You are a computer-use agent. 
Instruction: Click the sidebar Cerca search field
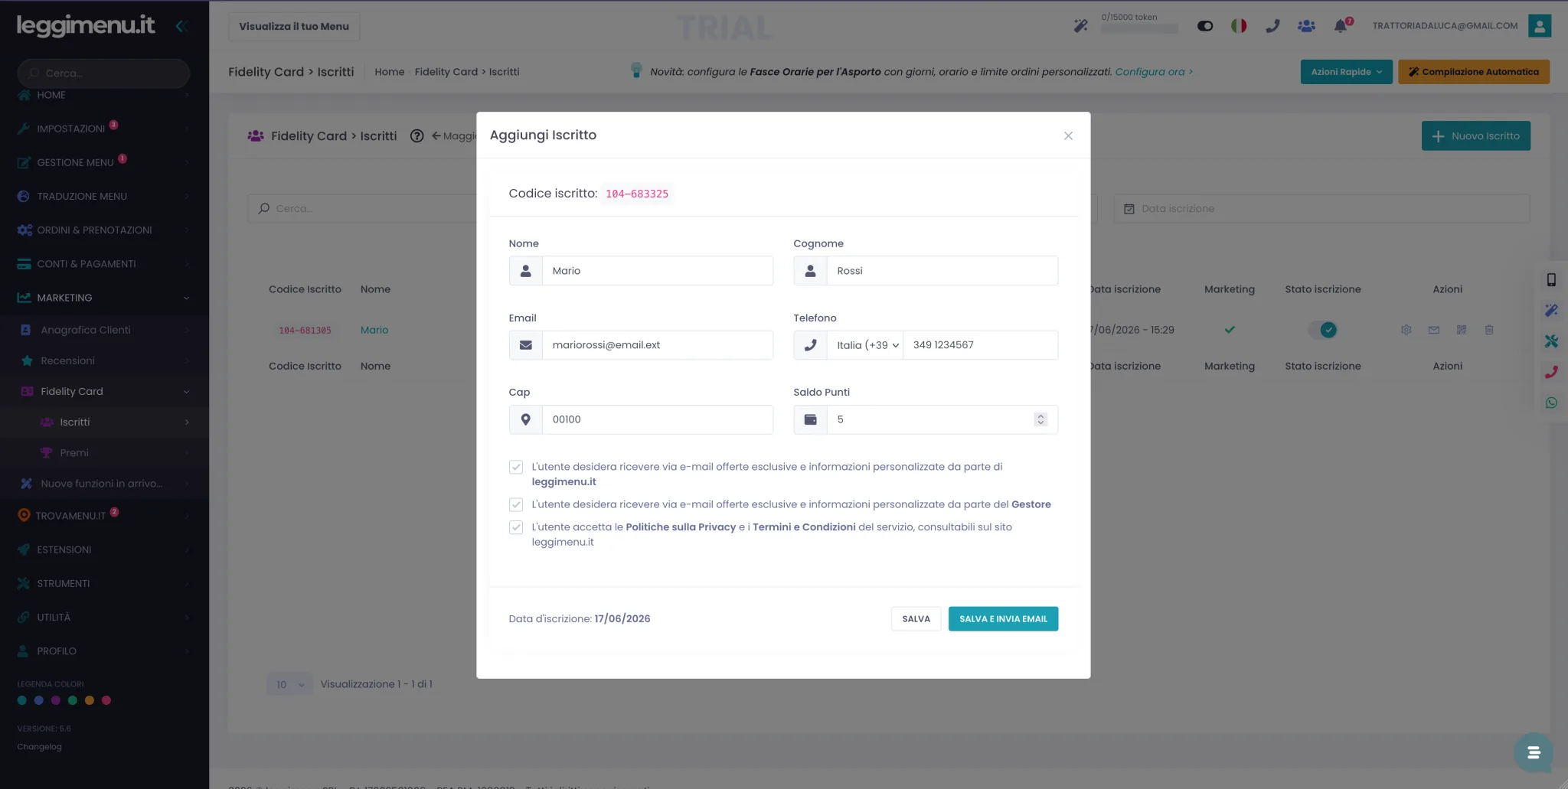103,73
